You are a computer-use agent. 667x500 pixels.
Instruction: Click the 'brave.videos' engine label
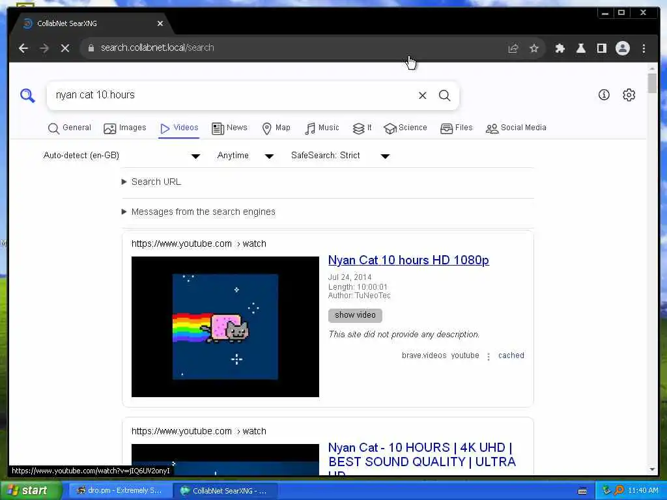[x=424, y=356]
